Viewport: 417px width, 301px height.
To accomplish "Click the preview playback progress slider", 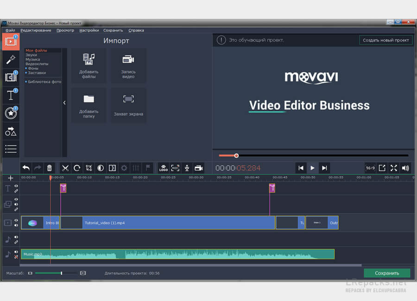I will point(313,156).
